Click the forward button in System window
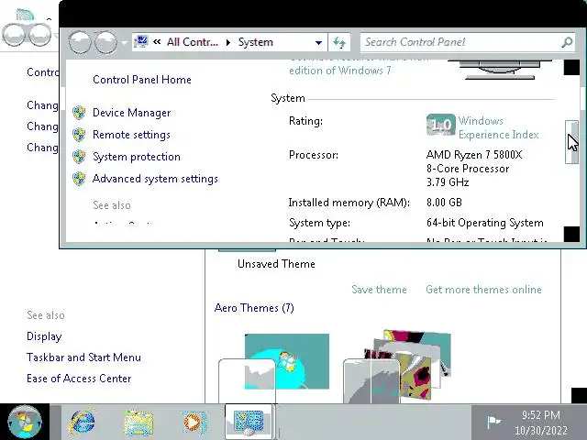 click(105, 42)
